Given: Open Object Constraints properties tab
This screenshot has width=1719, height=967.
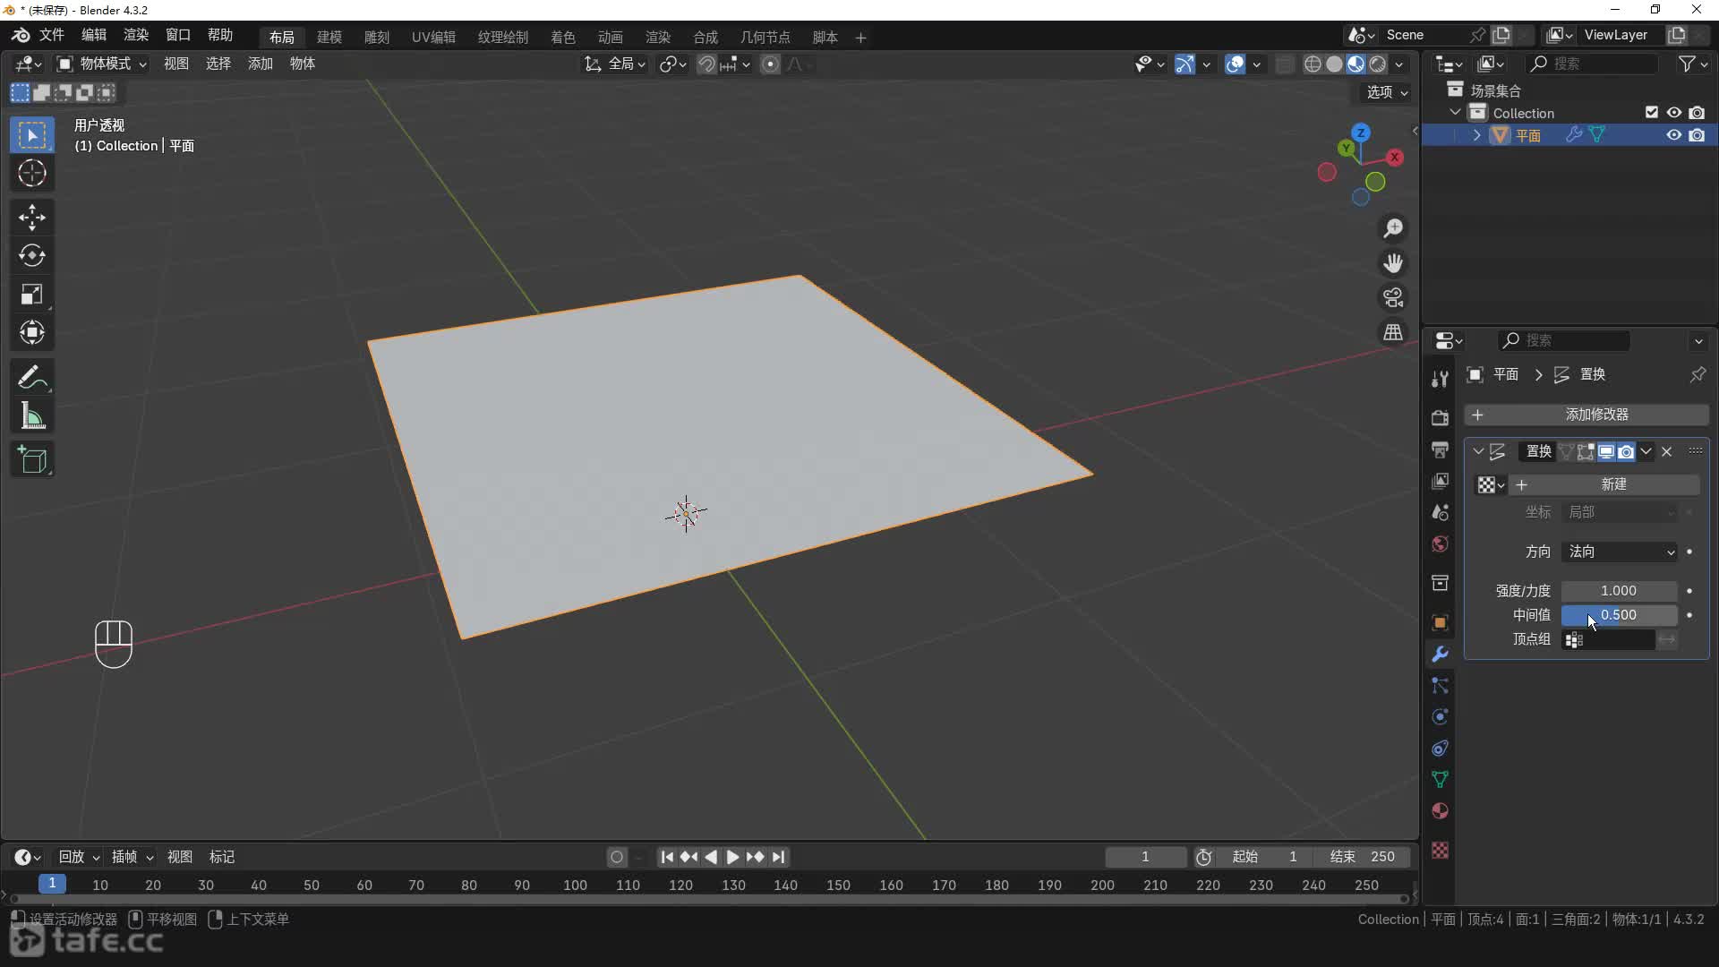Looking at the screenshot, I should pyautogui.click(x=1440, y=749).
